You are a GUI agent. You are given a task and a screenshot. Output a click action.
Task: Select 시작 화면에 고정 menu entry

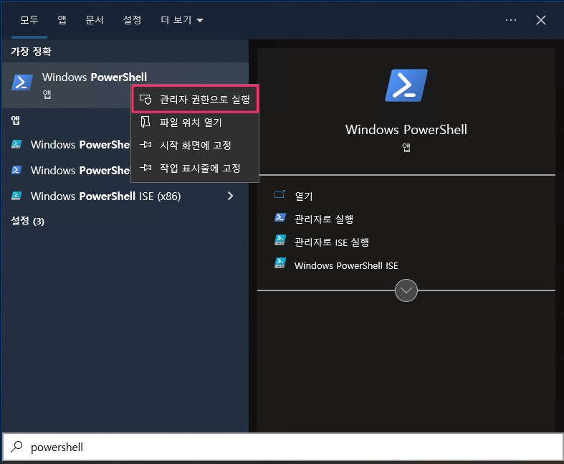[x=195, y=146]
